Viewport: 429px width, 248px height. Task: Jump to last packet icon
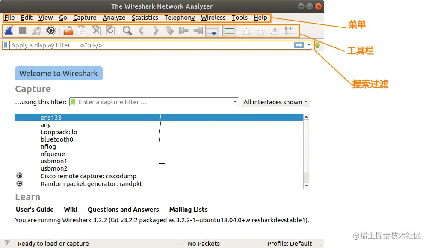point(198,31)
